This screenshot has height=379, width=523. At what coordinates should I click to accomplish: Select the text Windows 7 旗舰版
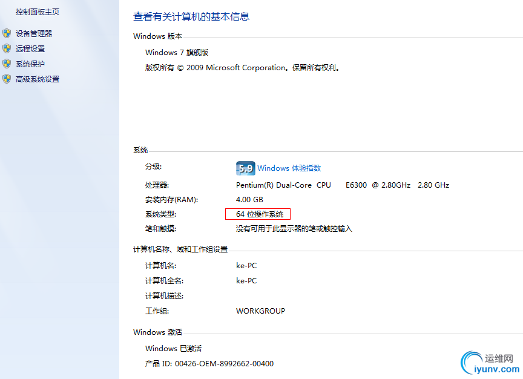click(x=177, y=53)
